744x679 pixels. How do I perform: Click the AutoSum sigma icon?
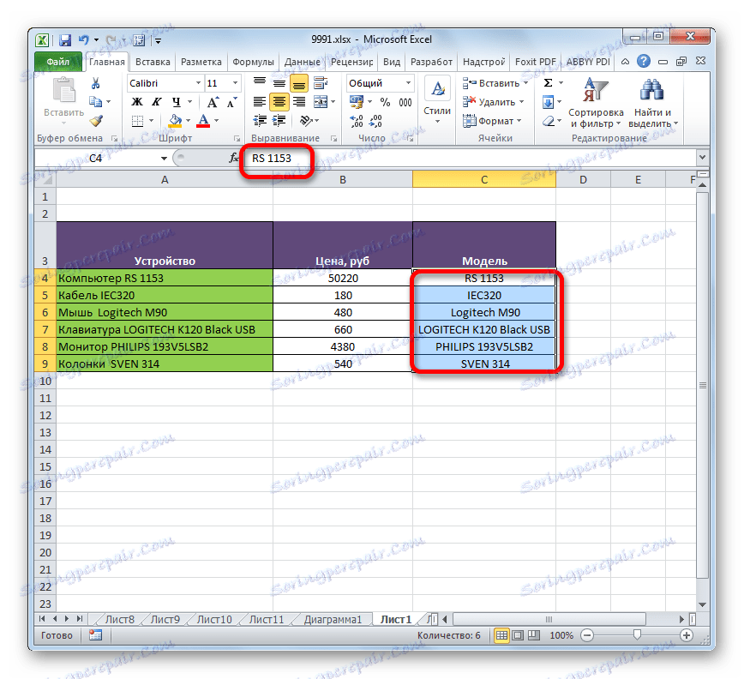547,83
